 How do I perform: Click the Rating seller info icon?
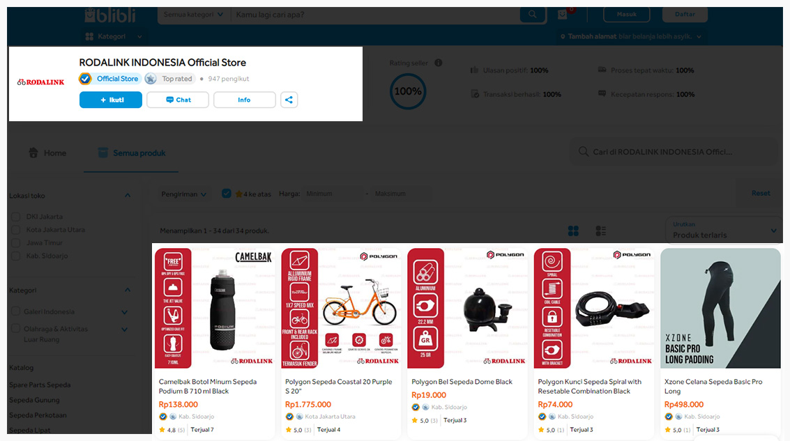click(x=439, y=63)
